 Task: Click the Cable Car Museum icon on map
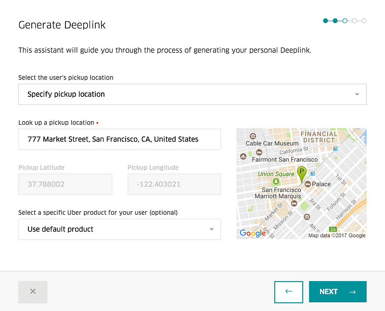253,136
